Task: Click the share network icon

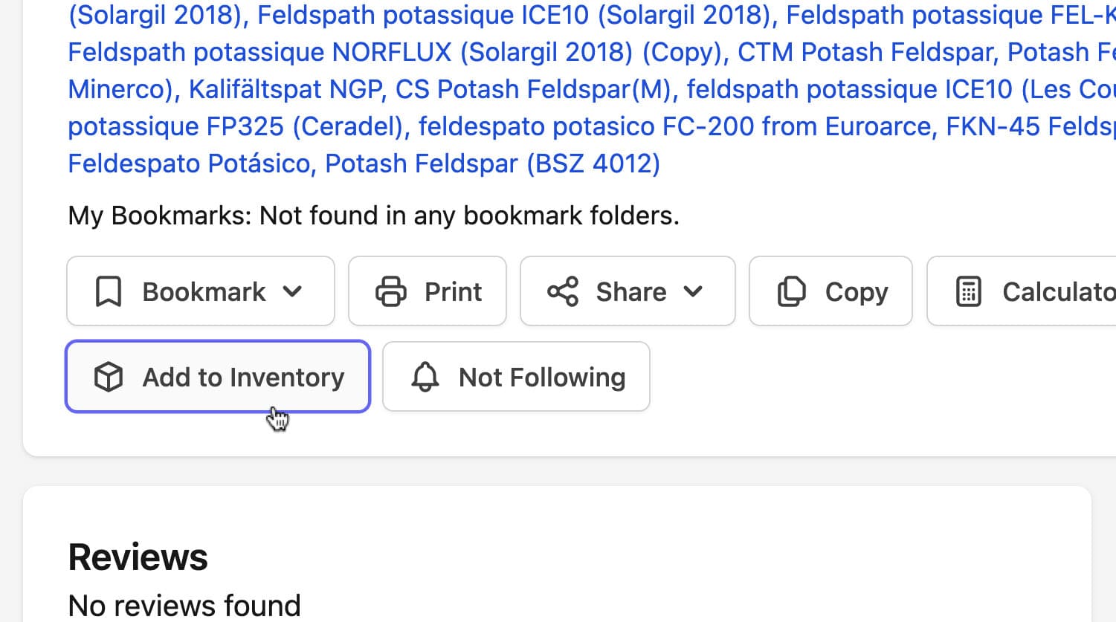Action: 563,291
